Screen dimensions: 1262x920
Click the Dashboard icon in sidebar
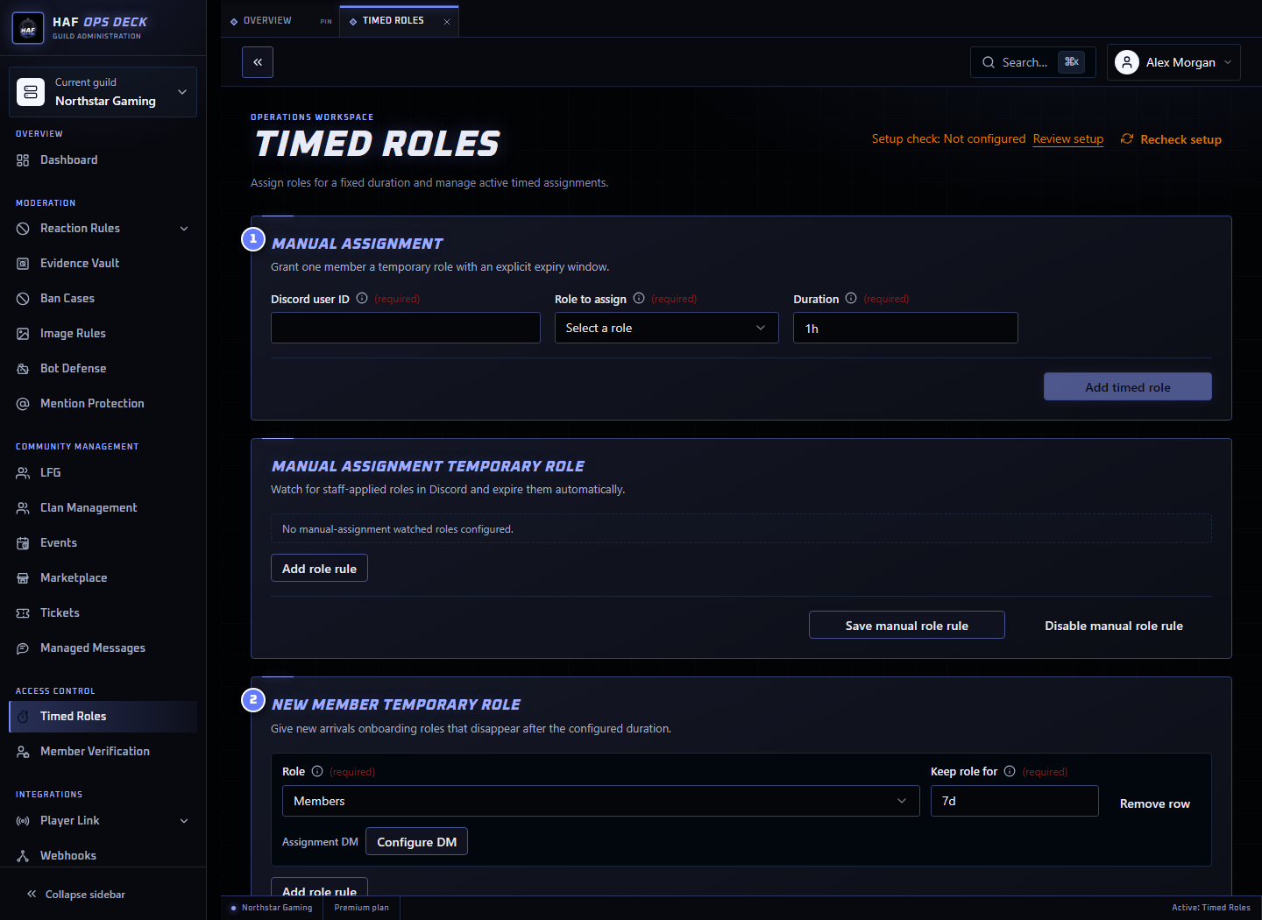pos(23,160)
